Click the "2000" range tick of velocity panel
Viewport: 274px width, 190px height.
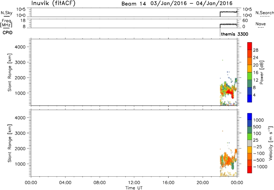point(20,149)
